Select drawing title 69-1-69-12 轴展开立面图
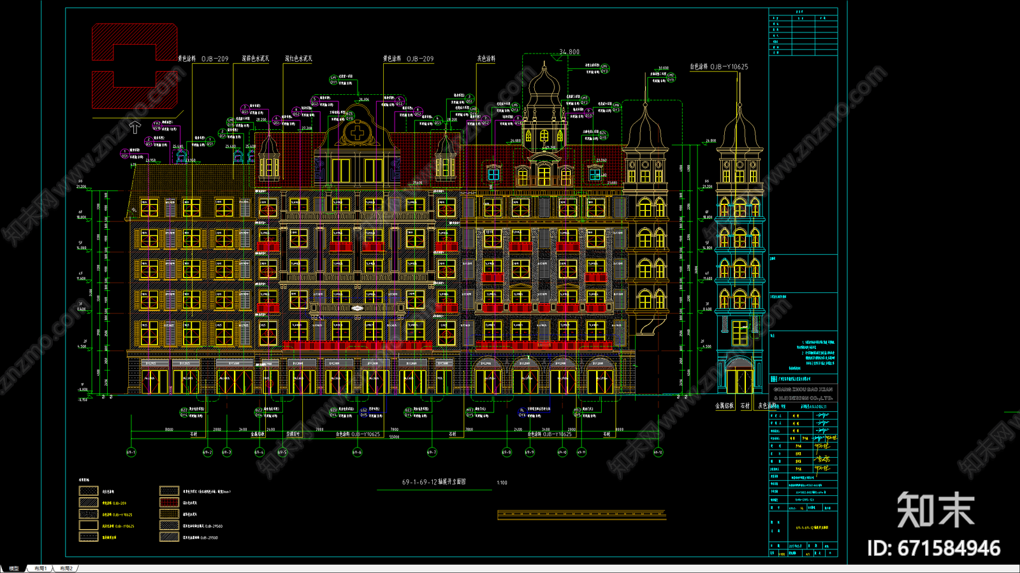This screenshot has height=573, width=1020. [x=433, y=482]
